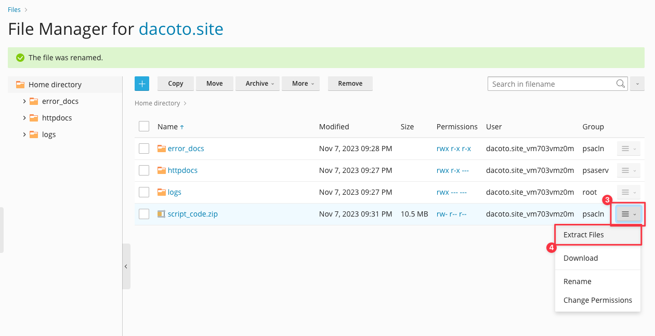Expand the httpdocs tree node
Viewport: 655px width, 336px height.
pyautogui.click(x=24, y=118)
